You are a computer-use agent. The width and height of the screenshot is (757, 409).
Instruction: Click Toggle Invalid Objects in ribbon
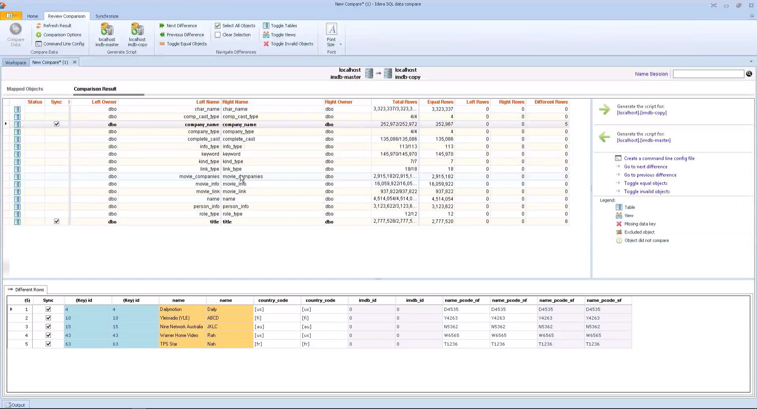click(x=291, y=44)
